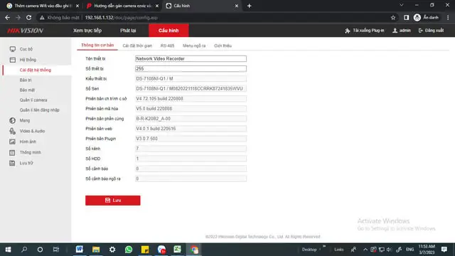The width and height of the screenshot is (455, 256).
Task: Click the Không bảo mật security warning
Action: [x=60, y=18]
